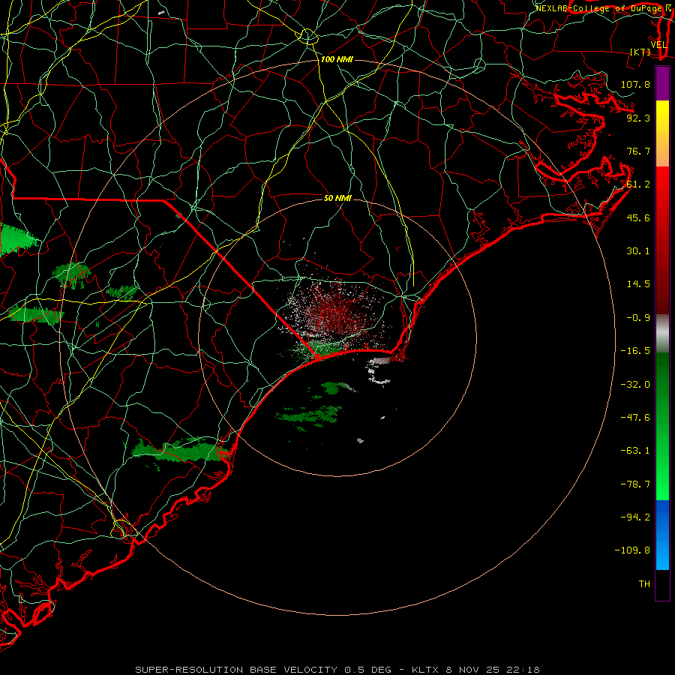The image size is (675, 675).
Task: Select the "-78.7" legend value
Action: 635,484
